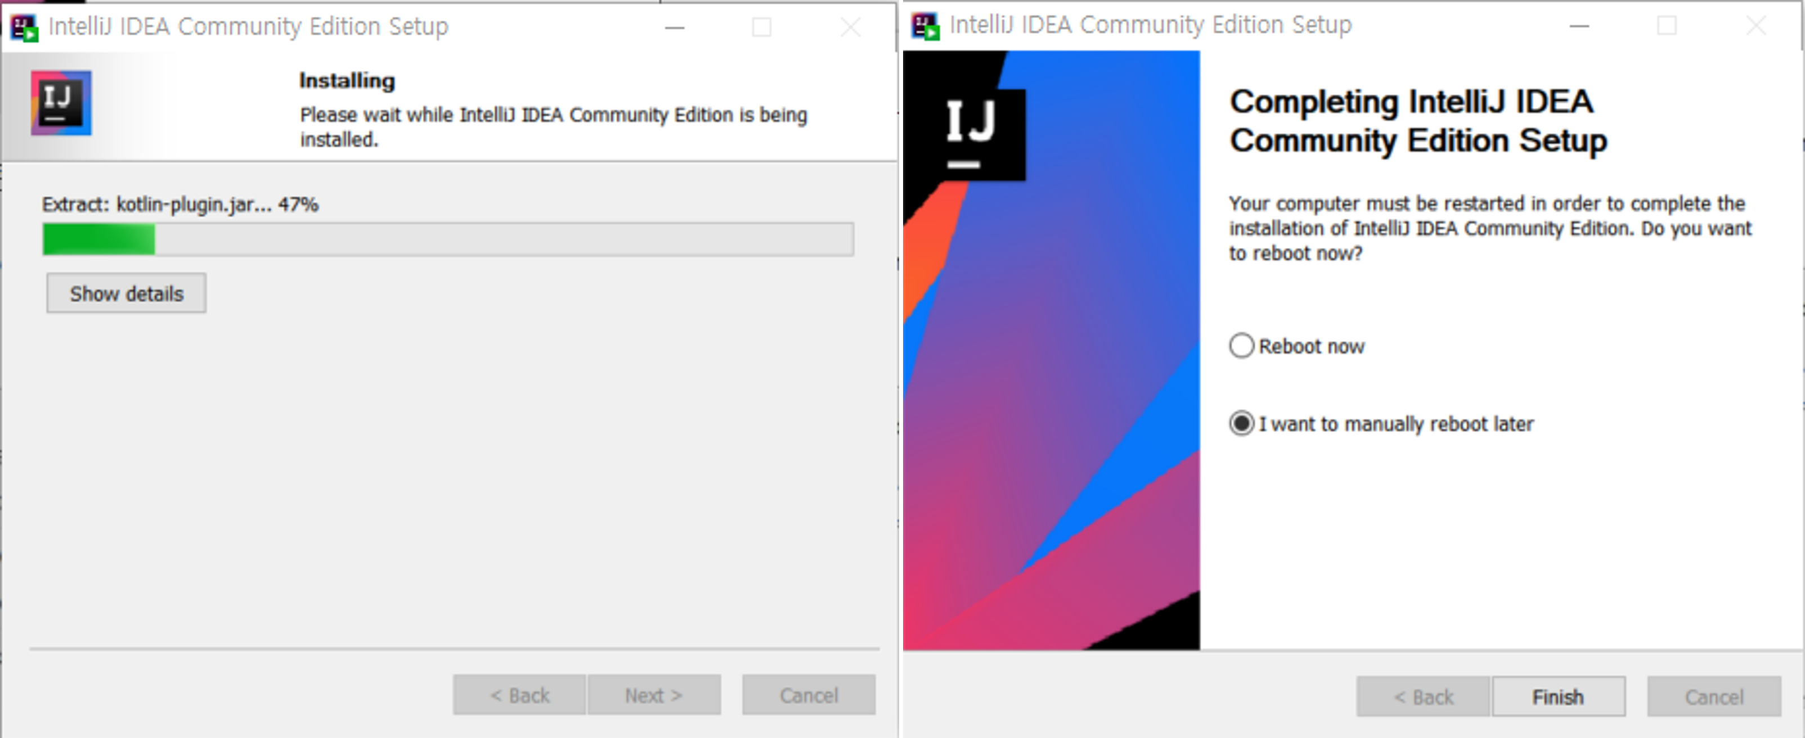Screen dimensions: 1805x738
Task: Click the IJ logo in Installing header
Action: [61, 103]
